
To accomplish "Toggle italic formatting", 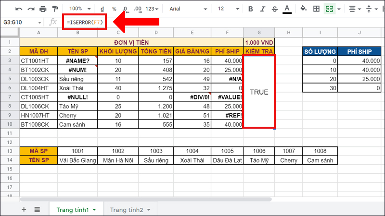I will (x=262, y=9).
